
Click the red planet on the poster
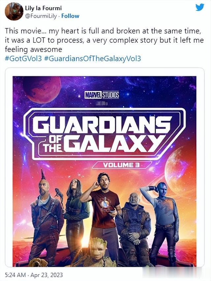42,89
